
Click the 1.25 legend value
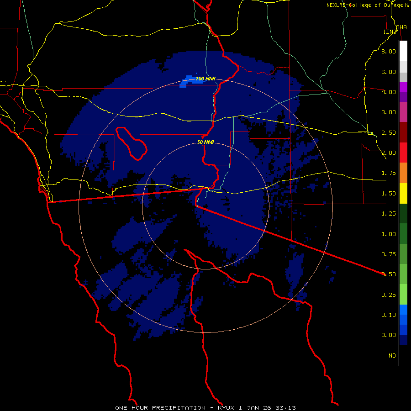pos(389,214)
